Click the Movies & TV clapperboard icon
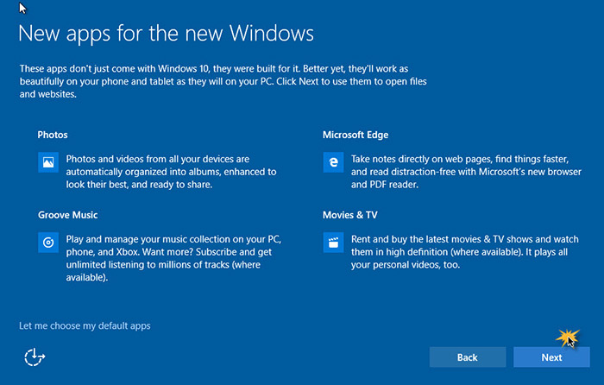The image size is (604, 385). [x=333, y=243]
